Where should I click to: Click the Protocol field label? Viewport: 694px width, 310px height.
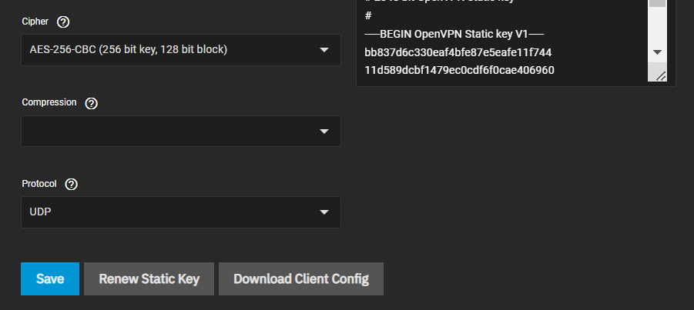coord(39,185)
